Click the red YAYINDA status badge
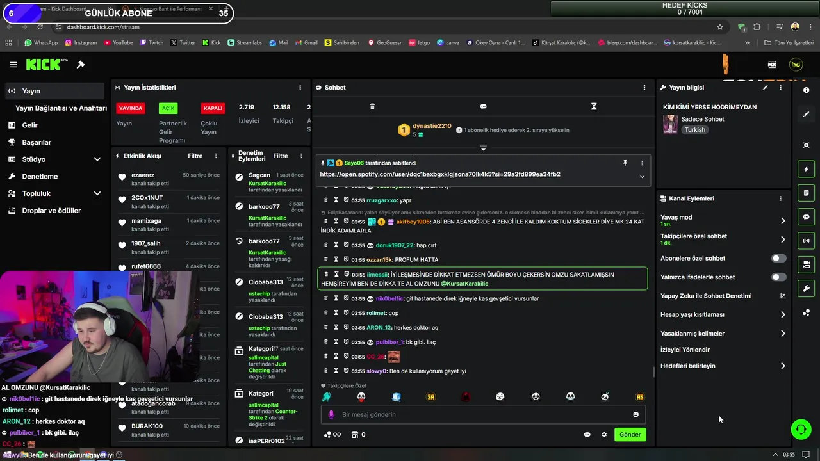 131,108
